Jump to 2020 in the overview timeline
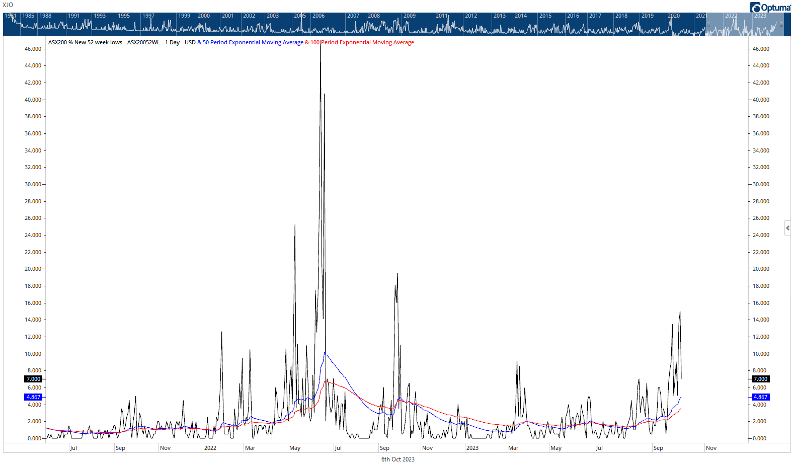Viewport: 794px width, 469px height. [674, 16]
